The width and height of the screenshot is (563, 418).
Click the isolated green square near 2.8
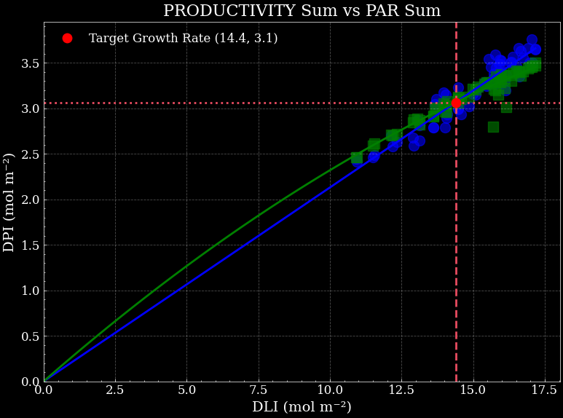[493, 127]
